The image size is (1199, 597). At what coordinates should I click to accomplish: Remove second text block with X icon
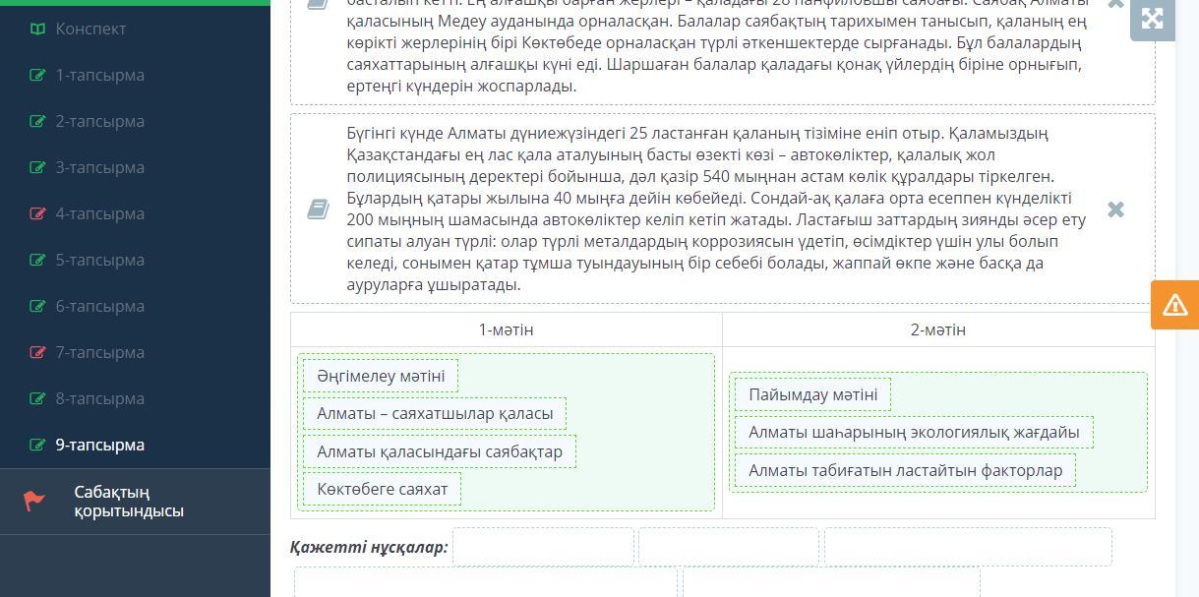[x=1115, y=209]
